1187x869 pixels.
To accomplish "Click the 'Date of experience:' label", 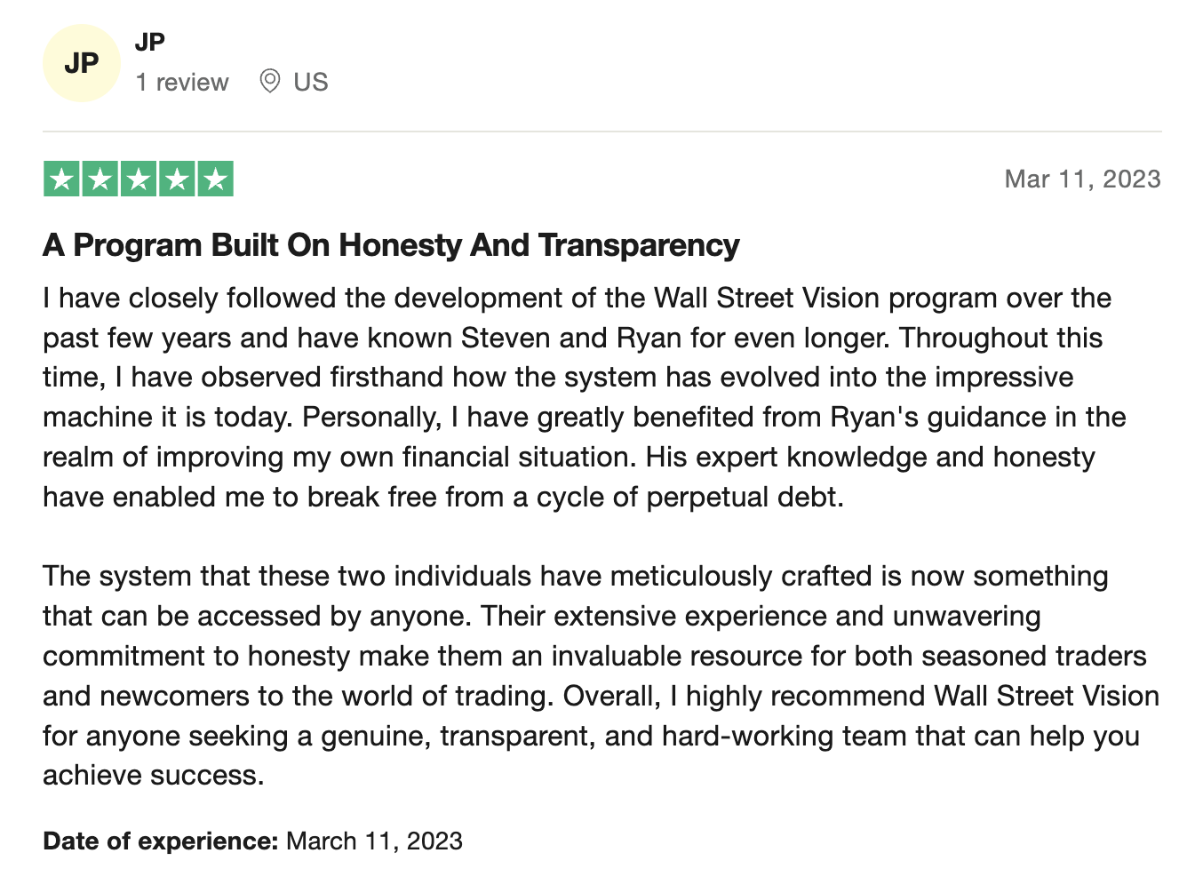I will [161, 841].
